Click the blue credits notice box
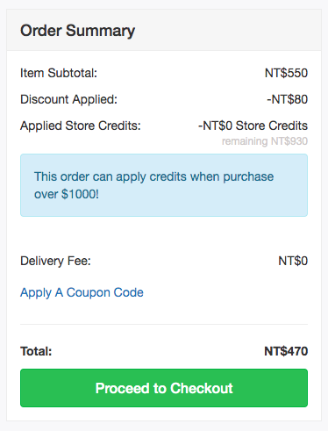Screen dimensions: 328x431 click(x=164, y=185)
